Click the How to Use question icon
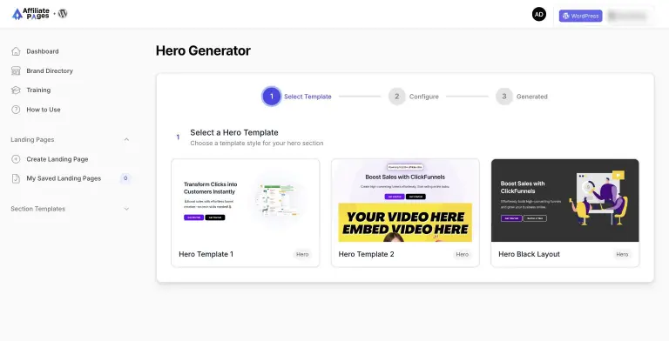This screenshot has width=669, height=341. [x=16, y=110]
